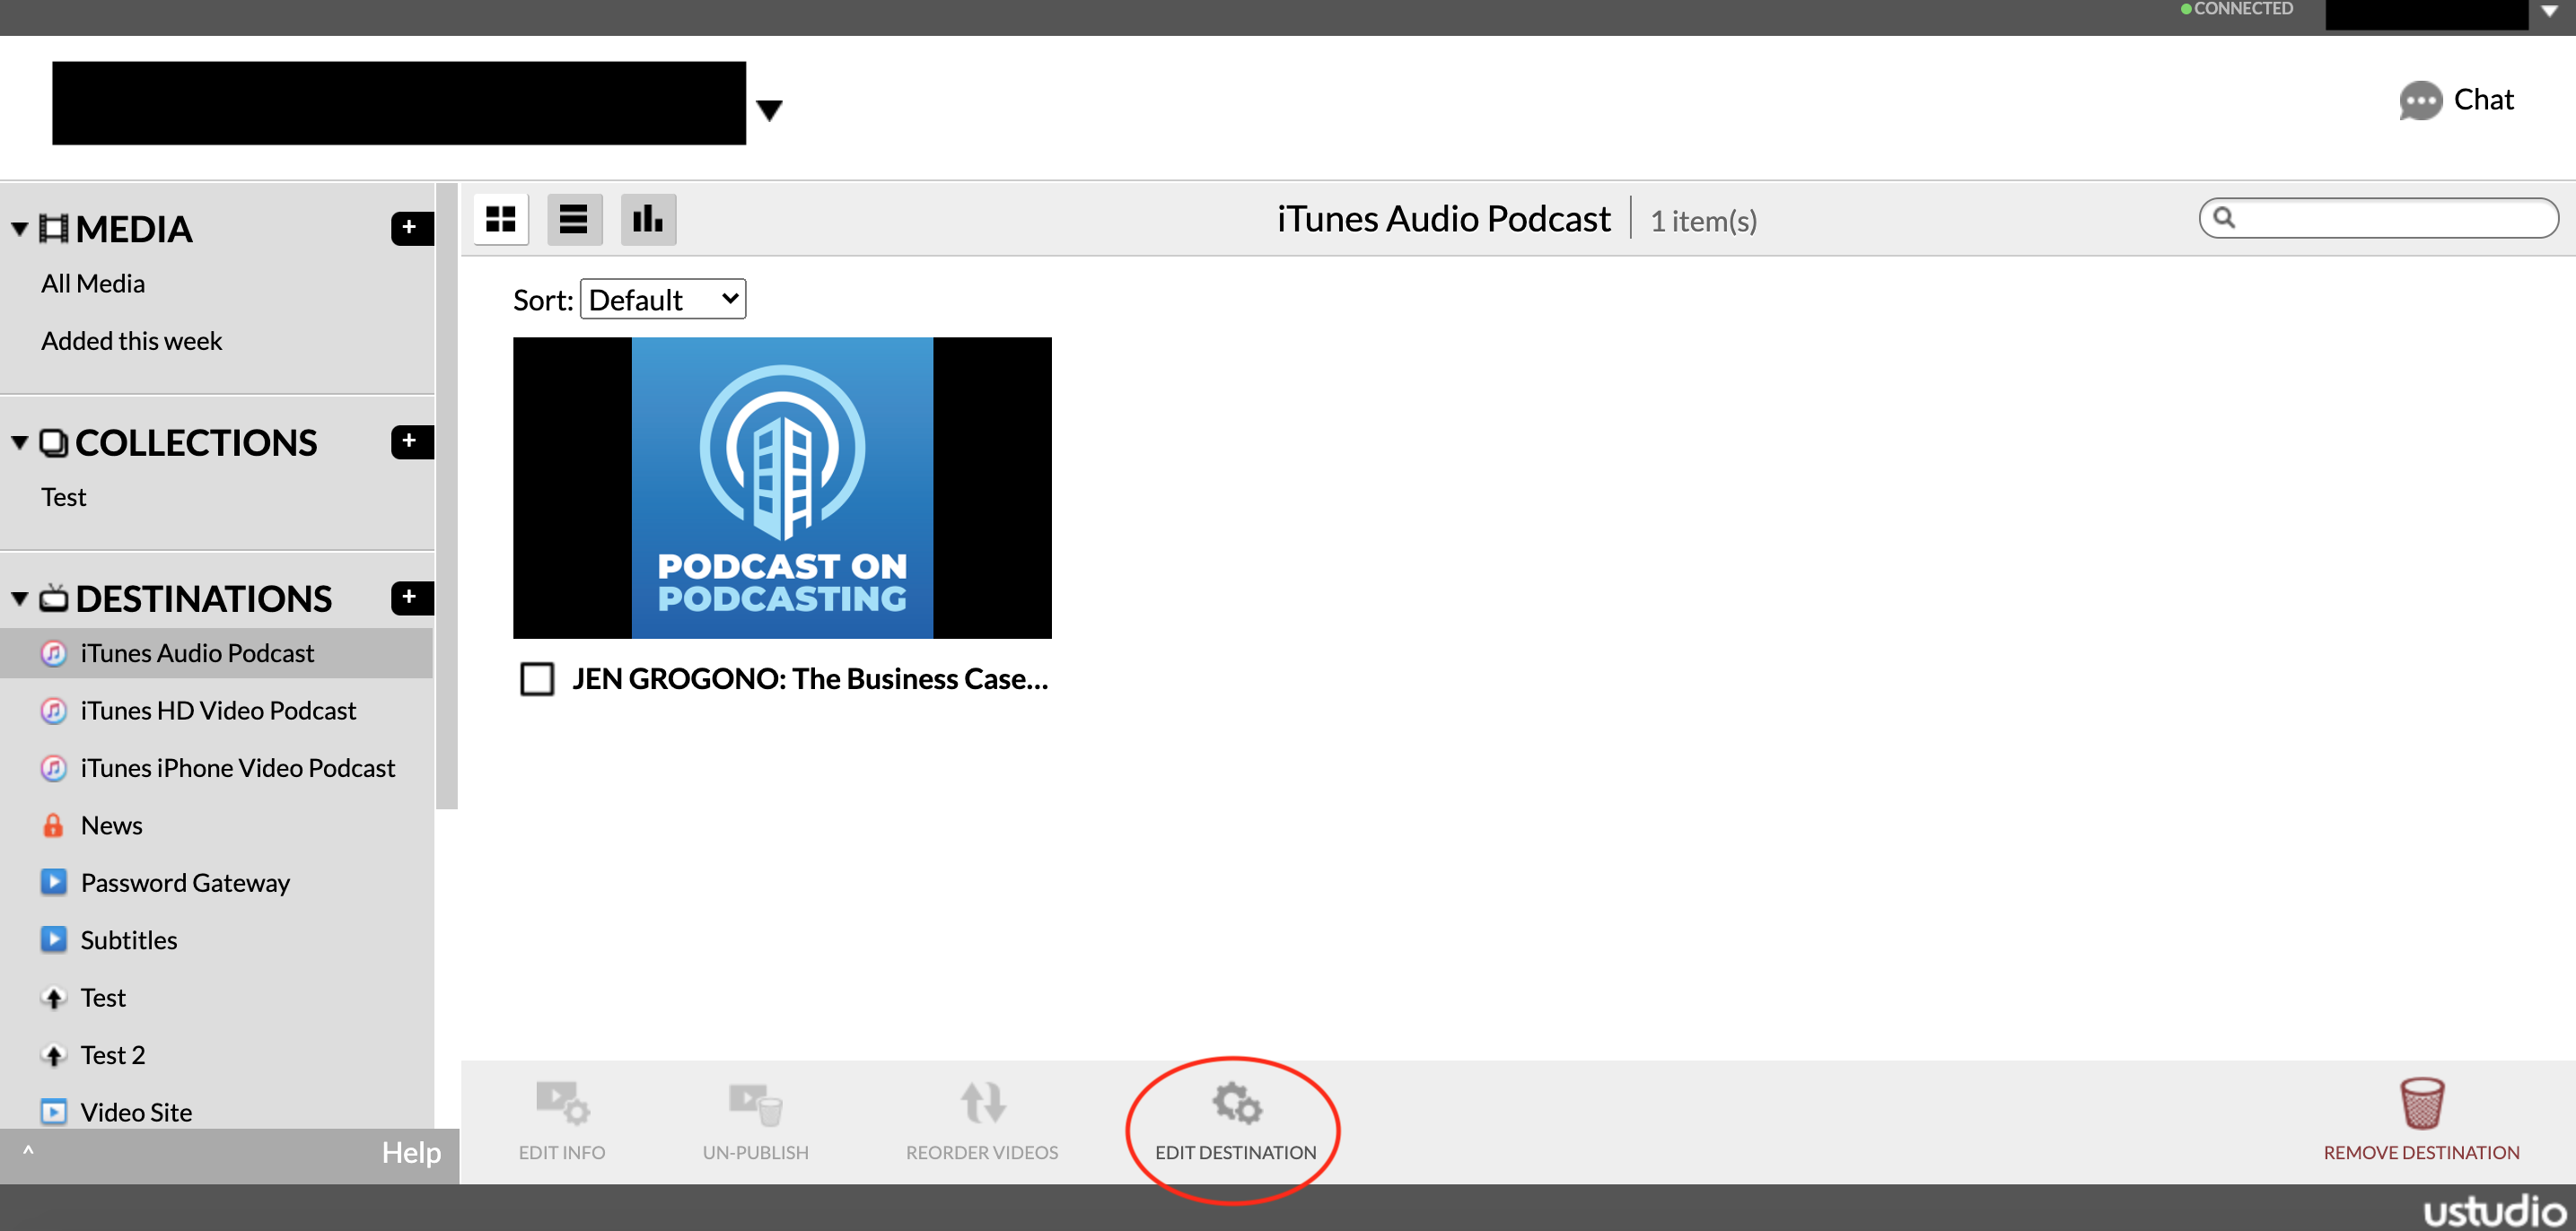Viewport: 2576px width, 1231px height.
Task: Add a new destination with plus
Action: (x=410, y=597)
